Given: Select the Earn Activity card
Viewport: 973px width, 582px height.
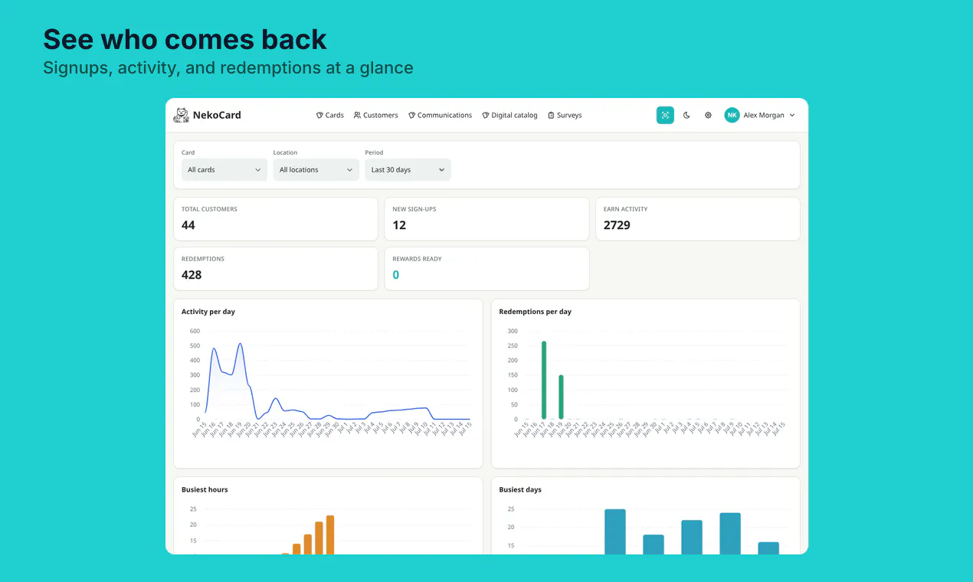Looking at the screenshot, I should pyautogui.click(x=698, y=219).
